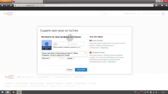Click the Отмена cancel button
The image size is (168, 94).
coord(70,70)
